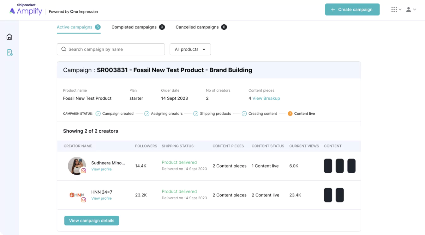Viewport: 425px width, 235px height.
Task: Click the FOLLOWERS column header
Action: pos(146,146)
